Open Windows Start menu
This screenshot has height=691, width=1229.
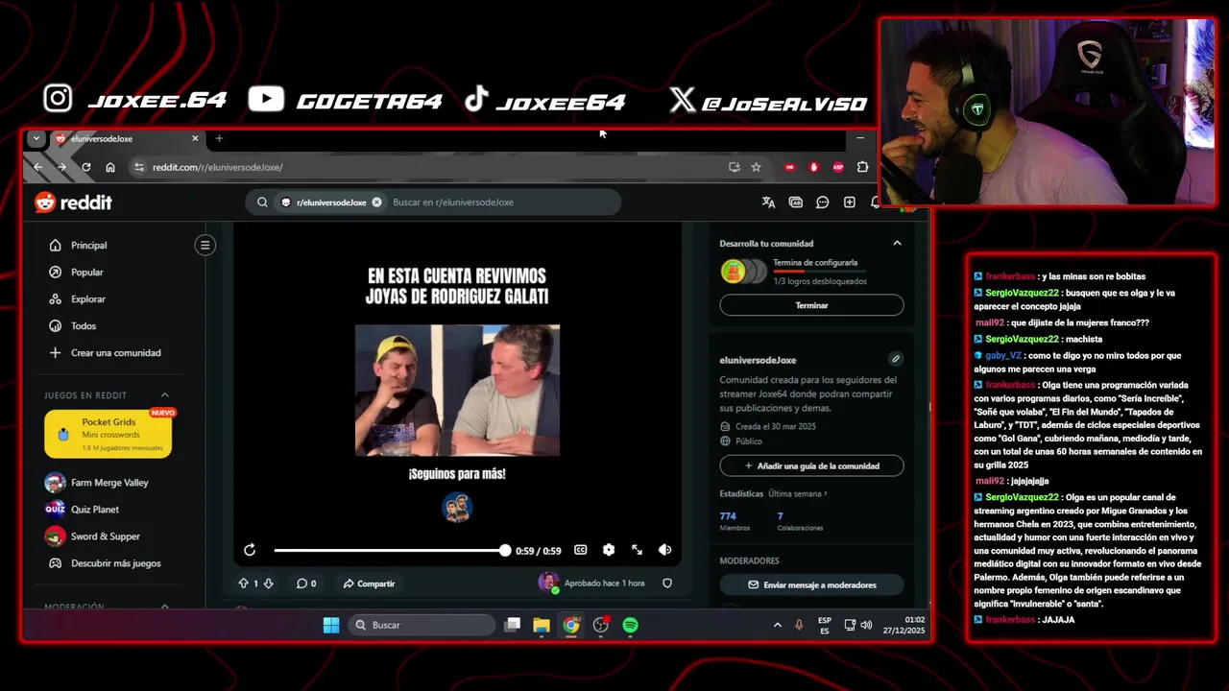coord(331,625)
